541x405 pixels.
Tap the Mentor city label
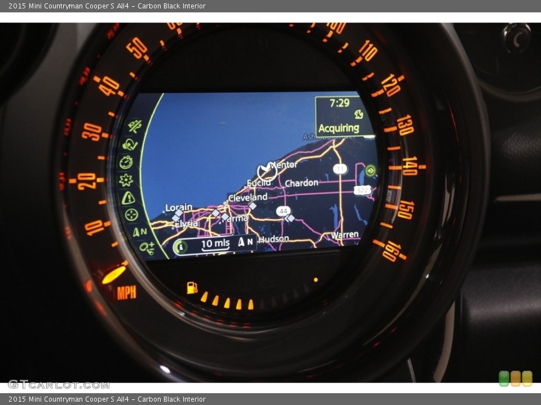point(283,165)
